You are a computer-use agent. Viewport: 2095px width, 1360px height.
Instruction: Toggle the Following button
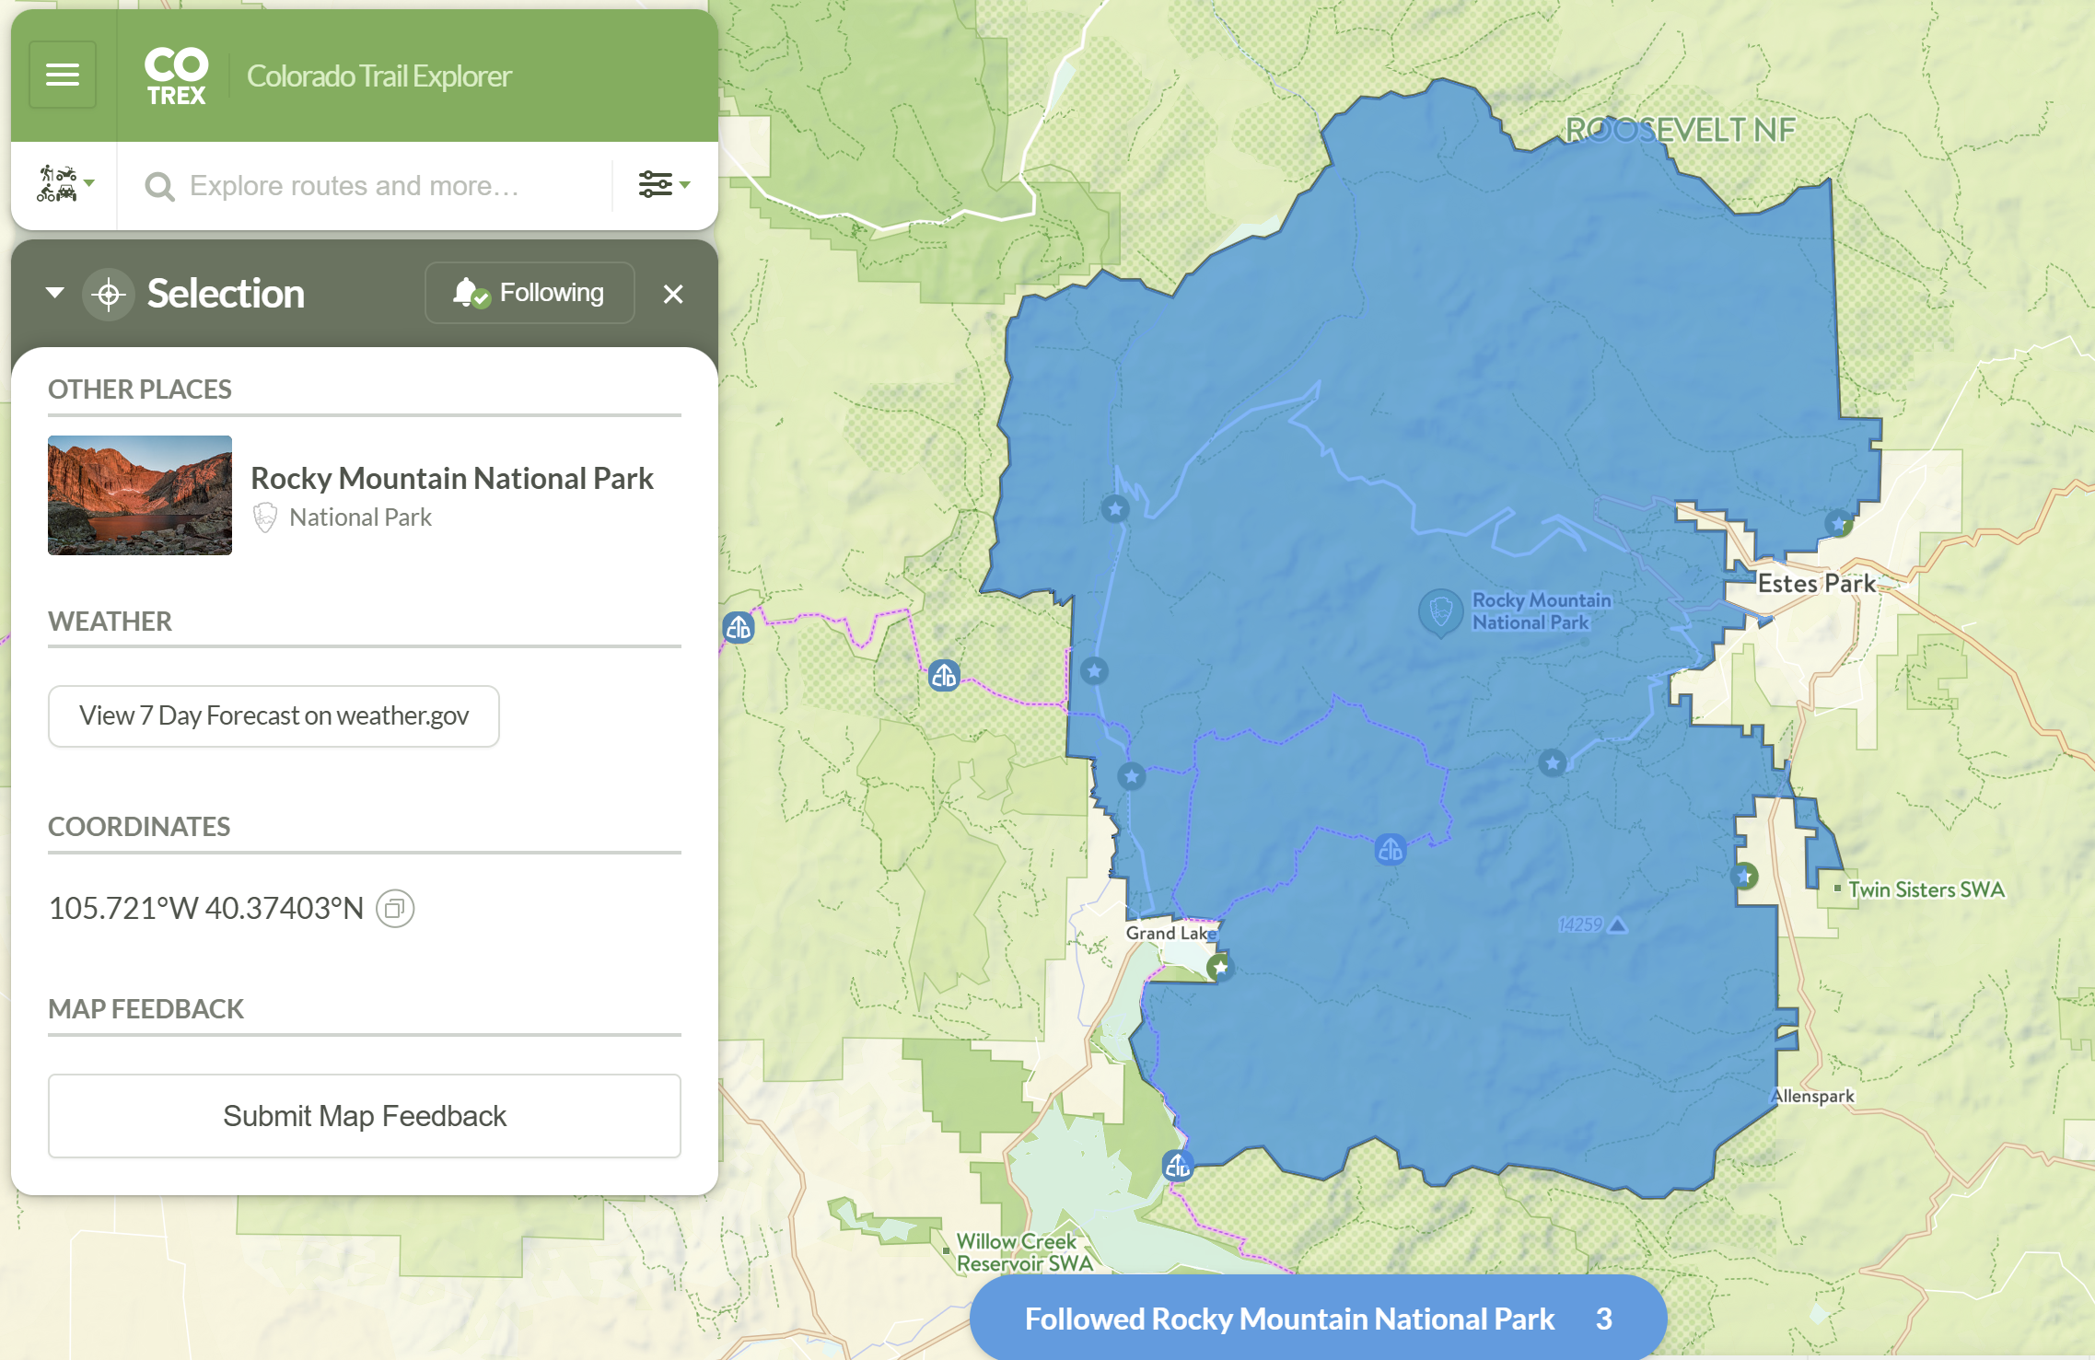click(x=530, y=293)
